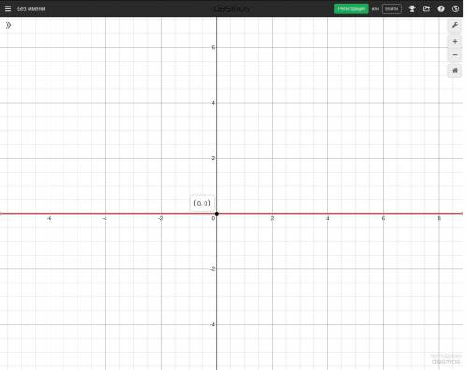Rename graph via Без имени title
Image resolution: width=467 pixels, height=370 pixels.
coord(31,8)
